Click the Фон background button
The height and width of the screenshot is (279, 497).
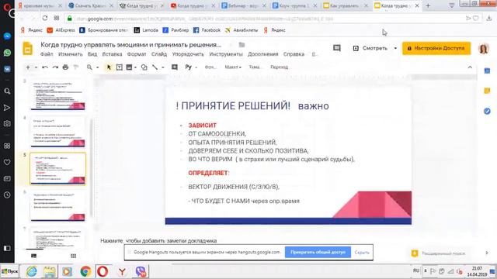point(210,67)
